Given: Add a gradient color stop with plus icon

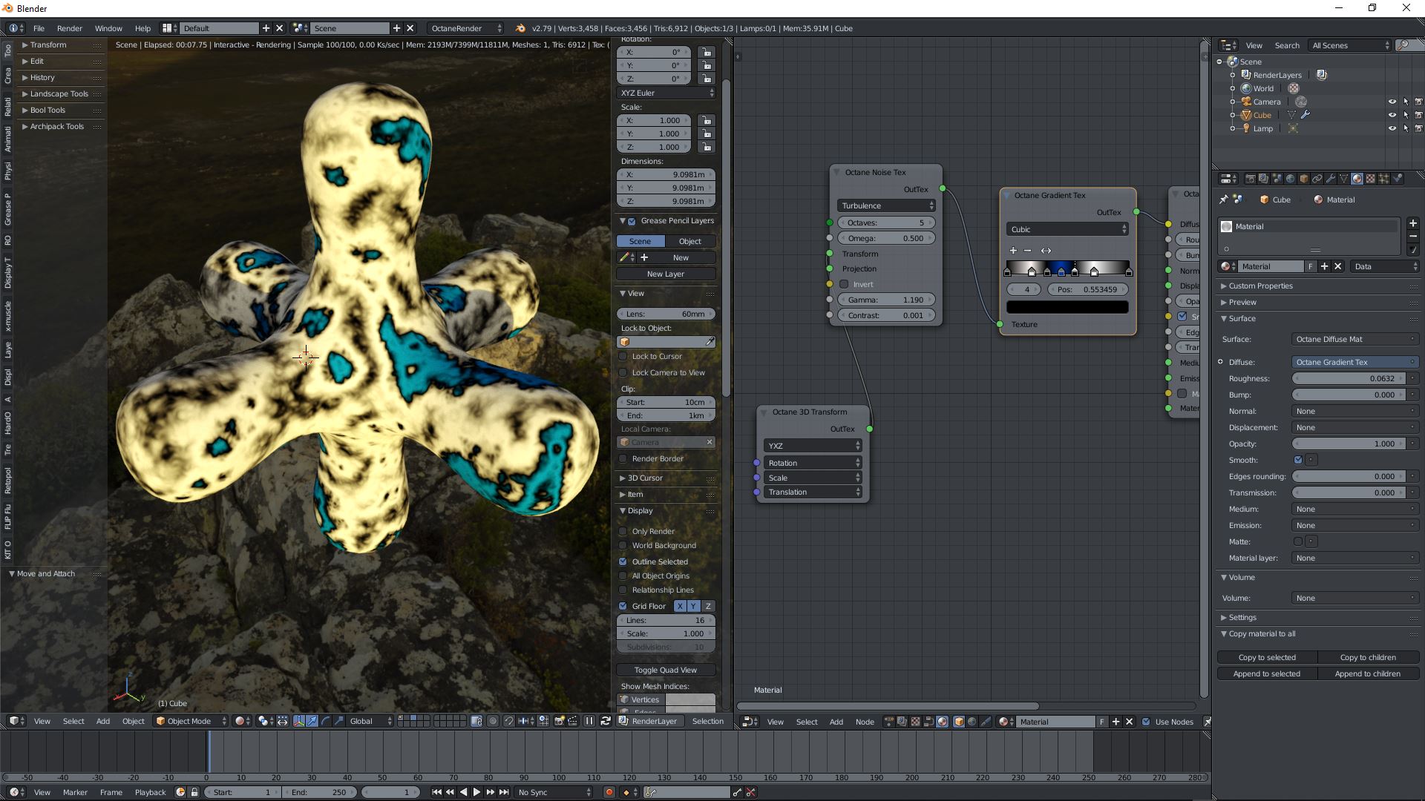Looking at the screenshot, I should [x=1013, y=251].
